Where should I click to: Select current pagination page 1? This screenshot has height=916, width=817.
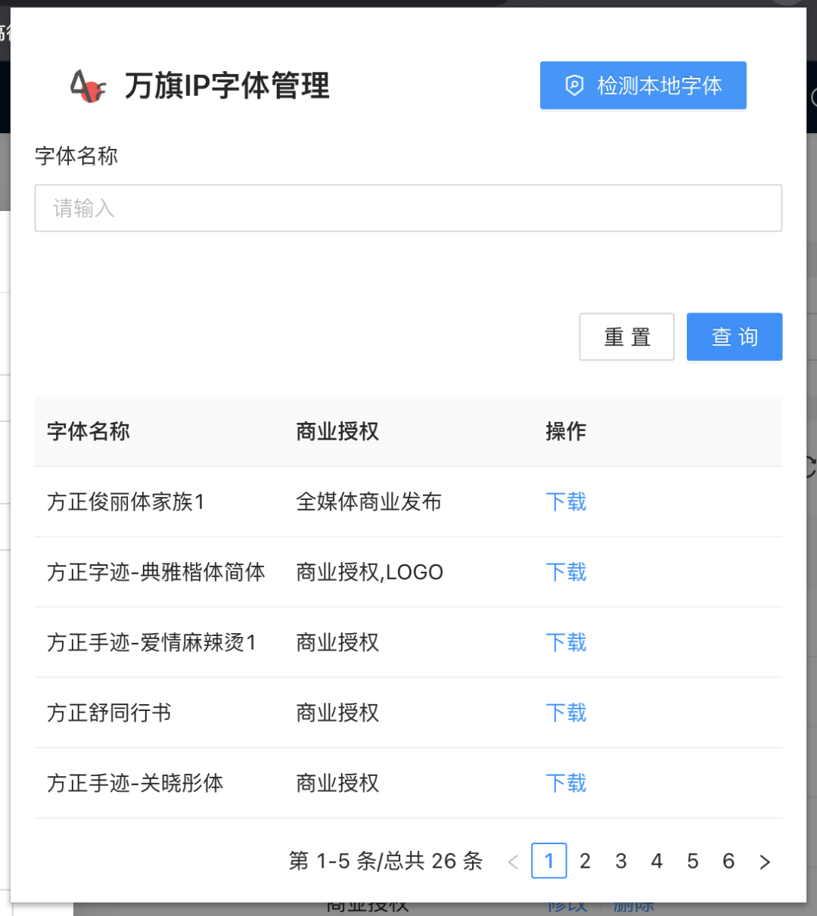pos(549,861)
